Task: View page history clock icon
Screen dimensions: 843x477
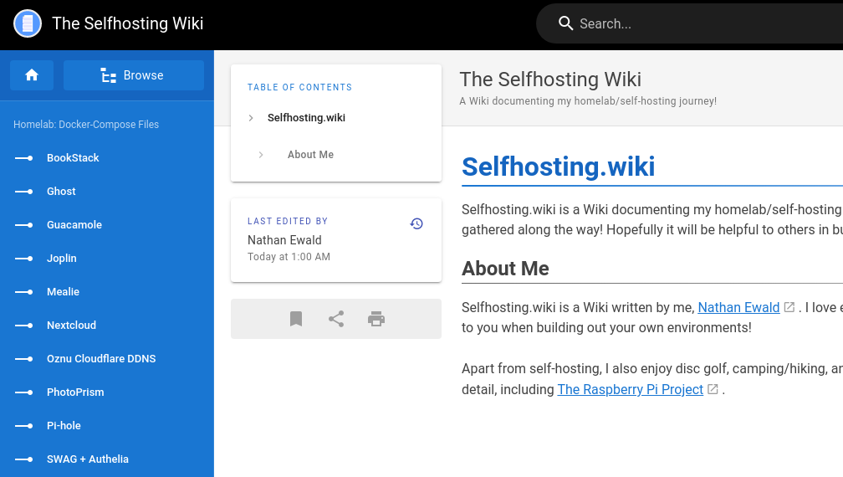Action: 416,223
